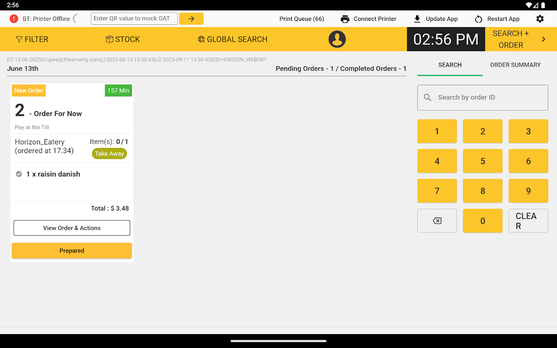Click the user profile avatar icon
Viewport: 557px width, 348px height.
tap(337, 39)
